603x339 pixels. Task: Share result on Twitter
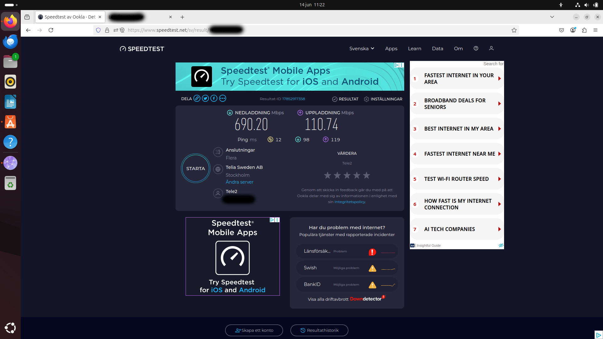(205, 99)
